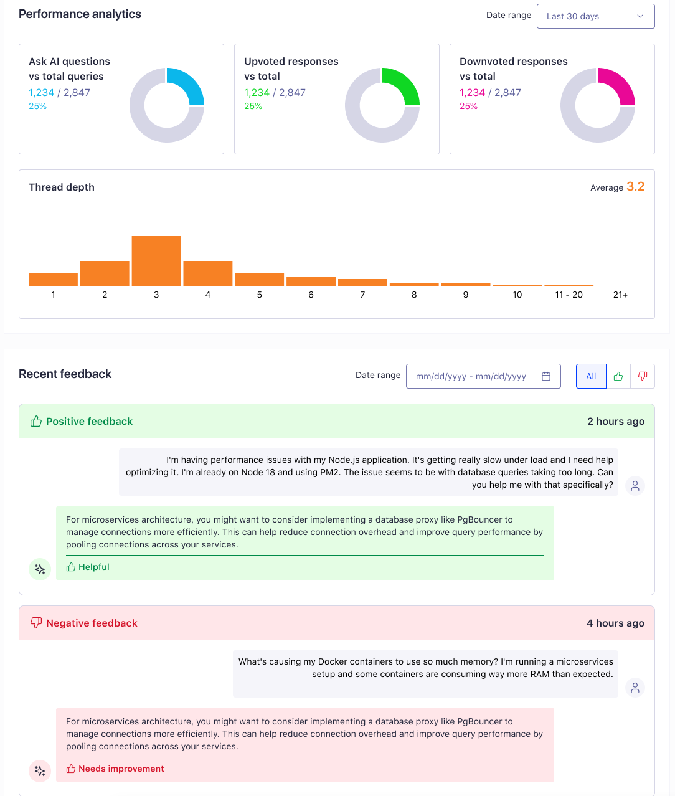Click the user avatar beside the Docker question

click(x=635, y=687)
